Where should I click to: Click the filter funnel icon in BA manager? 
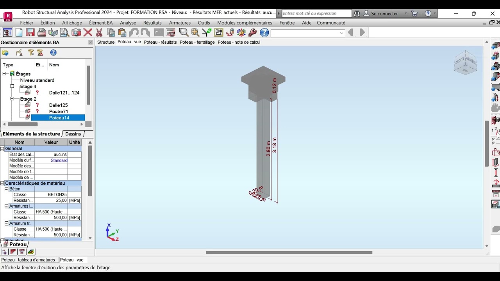(x=30, y=53)
